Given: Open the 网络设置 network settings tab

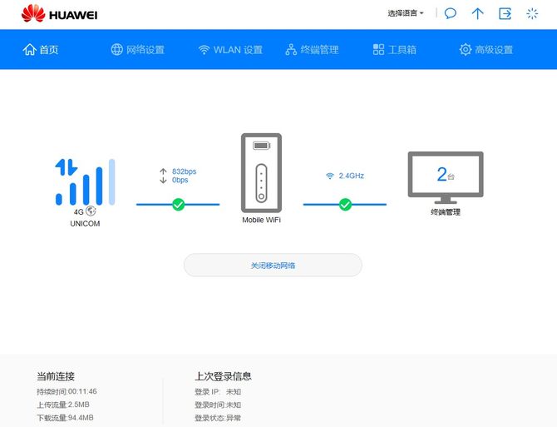Looking at the screenshot, I should [x=138, y=50].
